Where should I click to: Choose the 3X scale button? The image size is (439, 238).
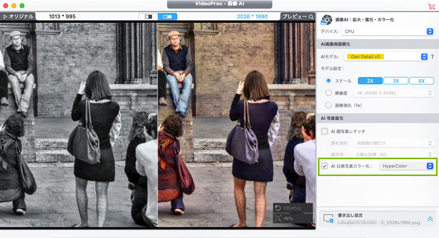[x=396, y=81]
